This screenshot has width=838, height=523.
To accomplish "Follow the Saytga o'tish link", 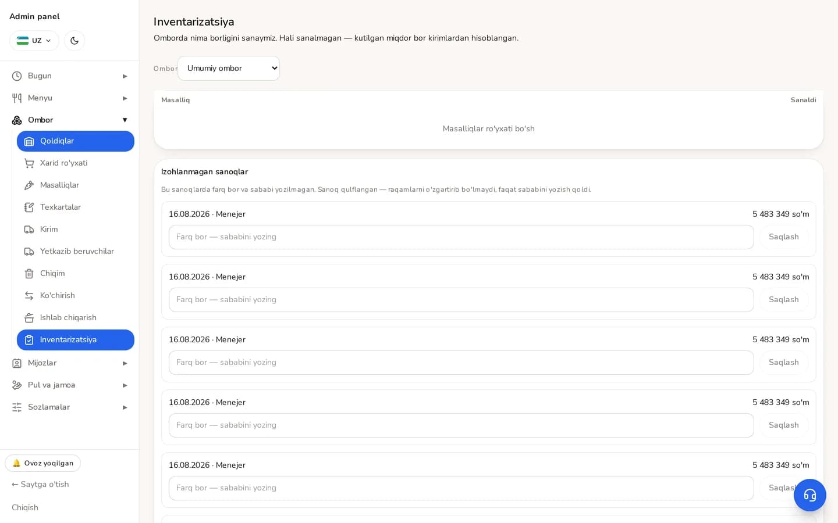I will pyautogui.click(x=40, y=484).
